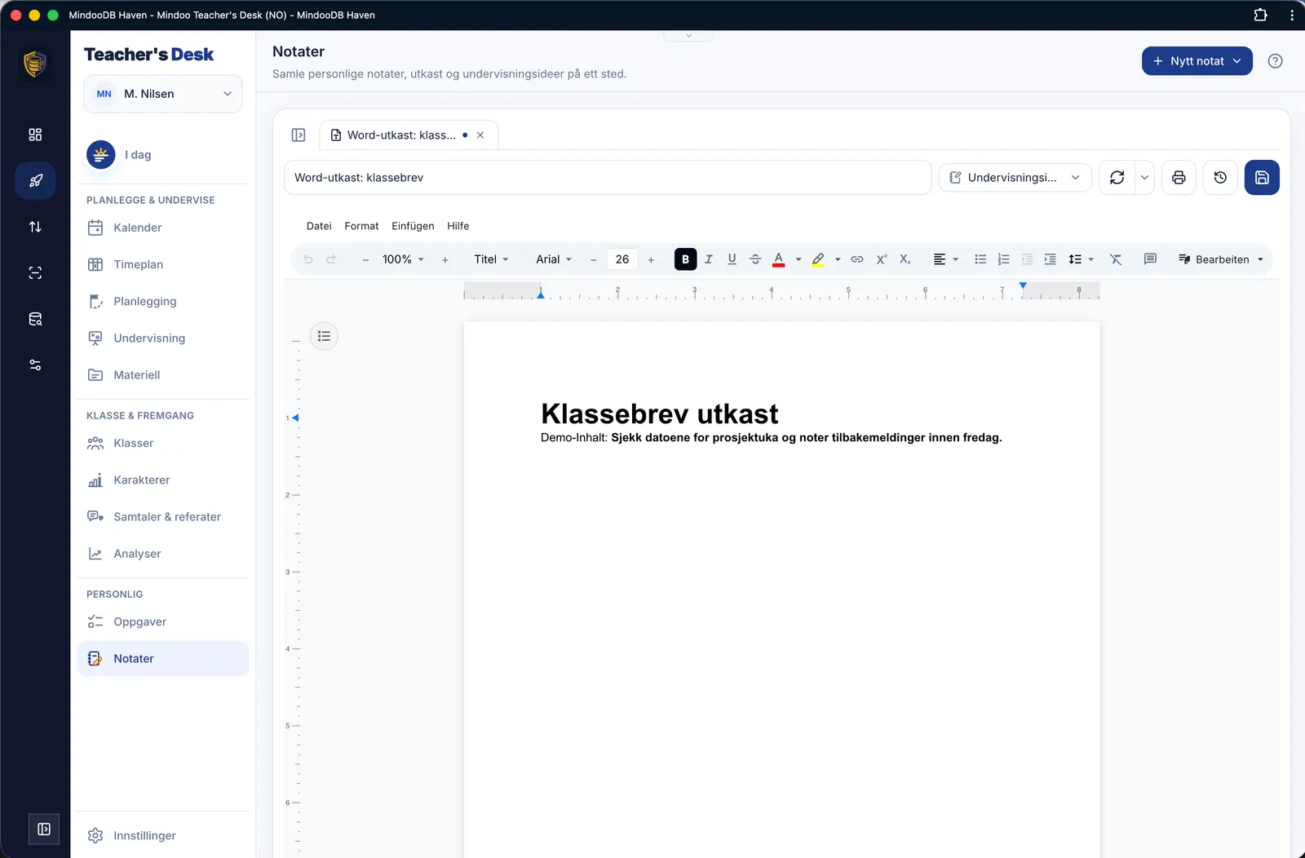Open the Titel paragraph style dropdown
Image resolution: width=1305 pixels, height=858 pixels.
pyautogui.click(x=491, y=259)
